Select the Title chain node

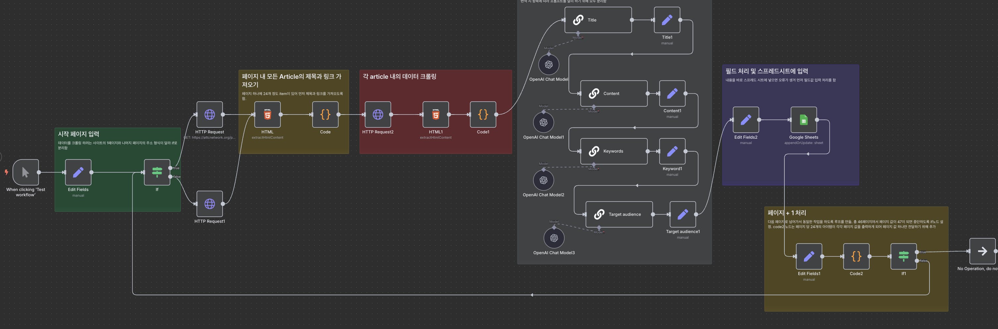pyautogui.click(x=598, y=20)
